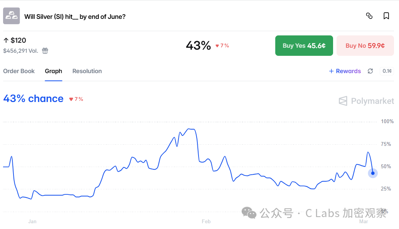Viewport: 399px width, 229px height.
Task: Click the 0.1¢ tick size badge
Action: tap(387, 71)
